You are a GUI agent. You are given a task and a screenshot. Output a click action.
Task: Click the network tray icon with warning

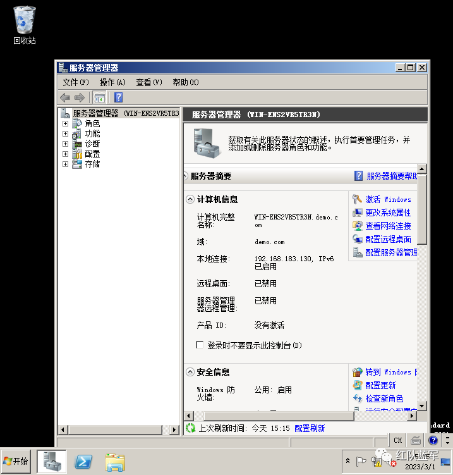[x=377, y=462]
